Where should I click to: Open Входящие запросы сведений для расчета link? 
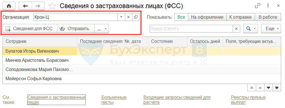pyautogui.click(x=177, y=100)
